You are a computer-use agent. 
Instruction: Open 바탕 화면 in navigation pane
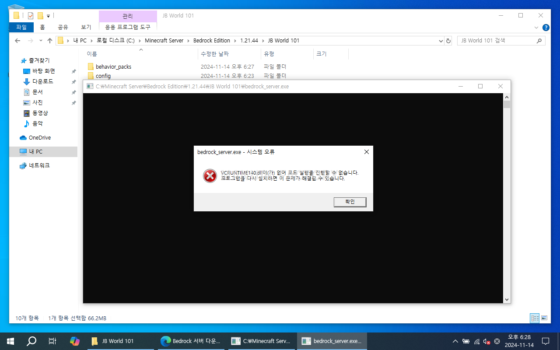pos(44,71)
